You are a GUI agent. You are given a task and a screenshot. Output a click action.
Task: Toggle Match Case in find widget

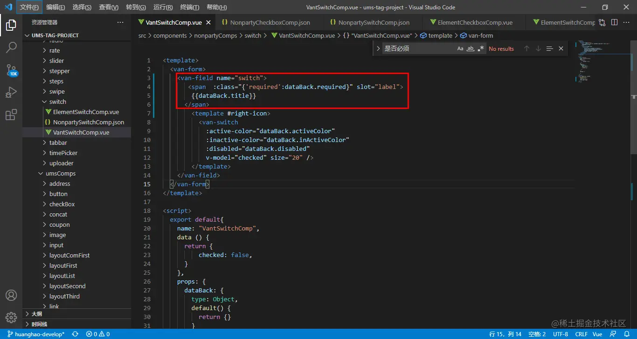pos(460,48)
